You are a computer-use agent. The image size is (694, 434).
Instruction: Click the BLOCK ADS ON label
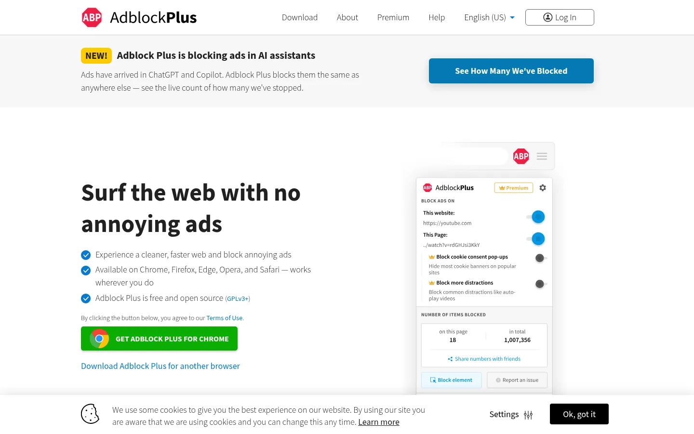[438, 201]
